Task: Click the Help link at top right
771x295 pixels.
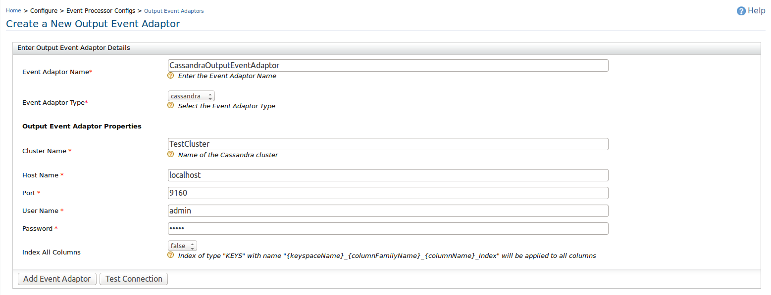Action: click(x=756, y=10)
